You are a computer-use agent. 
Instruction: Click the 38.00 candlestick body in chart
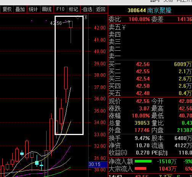tap(66, 78)
